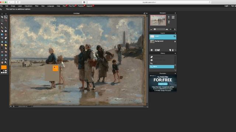236x132 pixels.
Task: Open the Edit menu
Action: pos(7,6)
